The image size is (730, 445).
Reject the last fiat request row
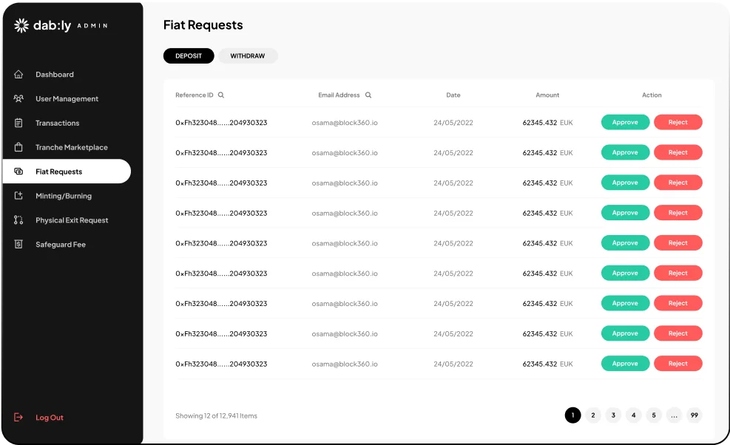[677, 364]
